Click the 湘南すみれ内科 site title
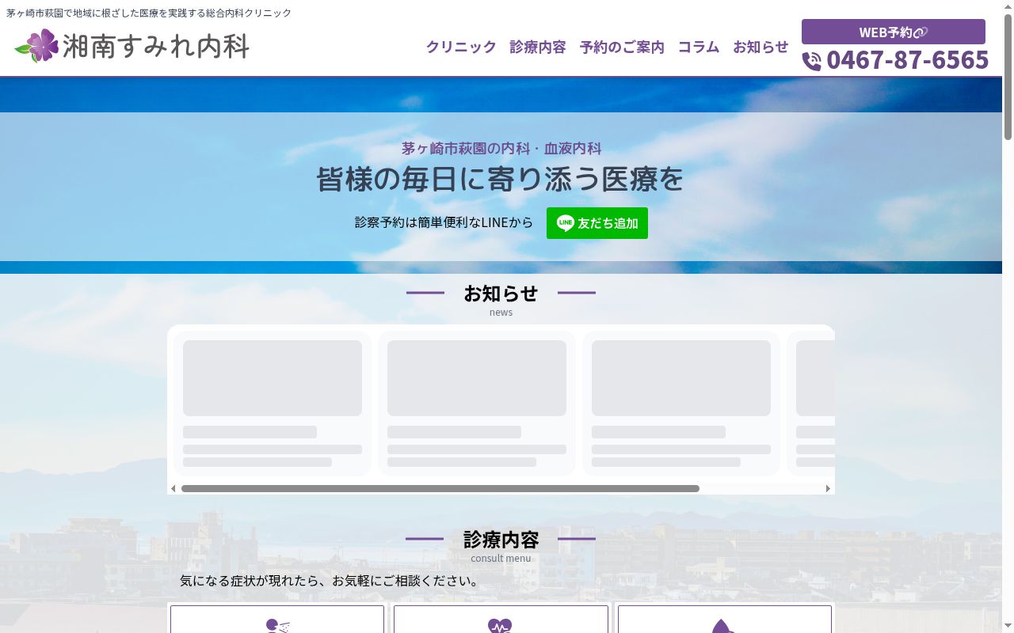The height and width of the screenshot is (633, 1014). coord(155,46)
